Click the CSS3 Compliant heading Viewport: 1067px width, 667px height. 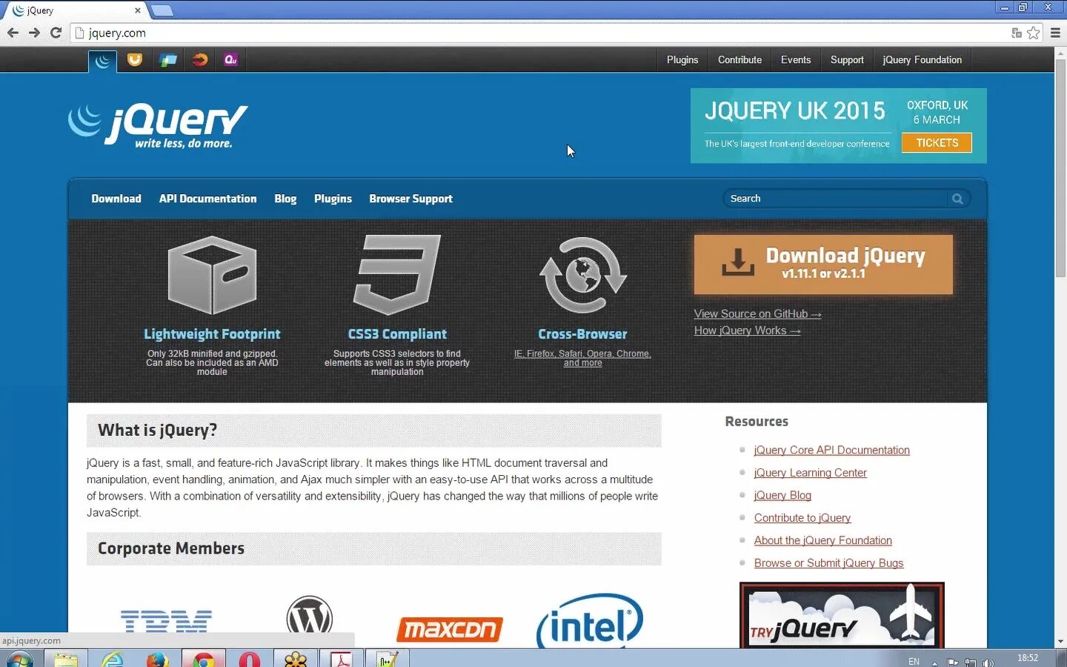397,334
